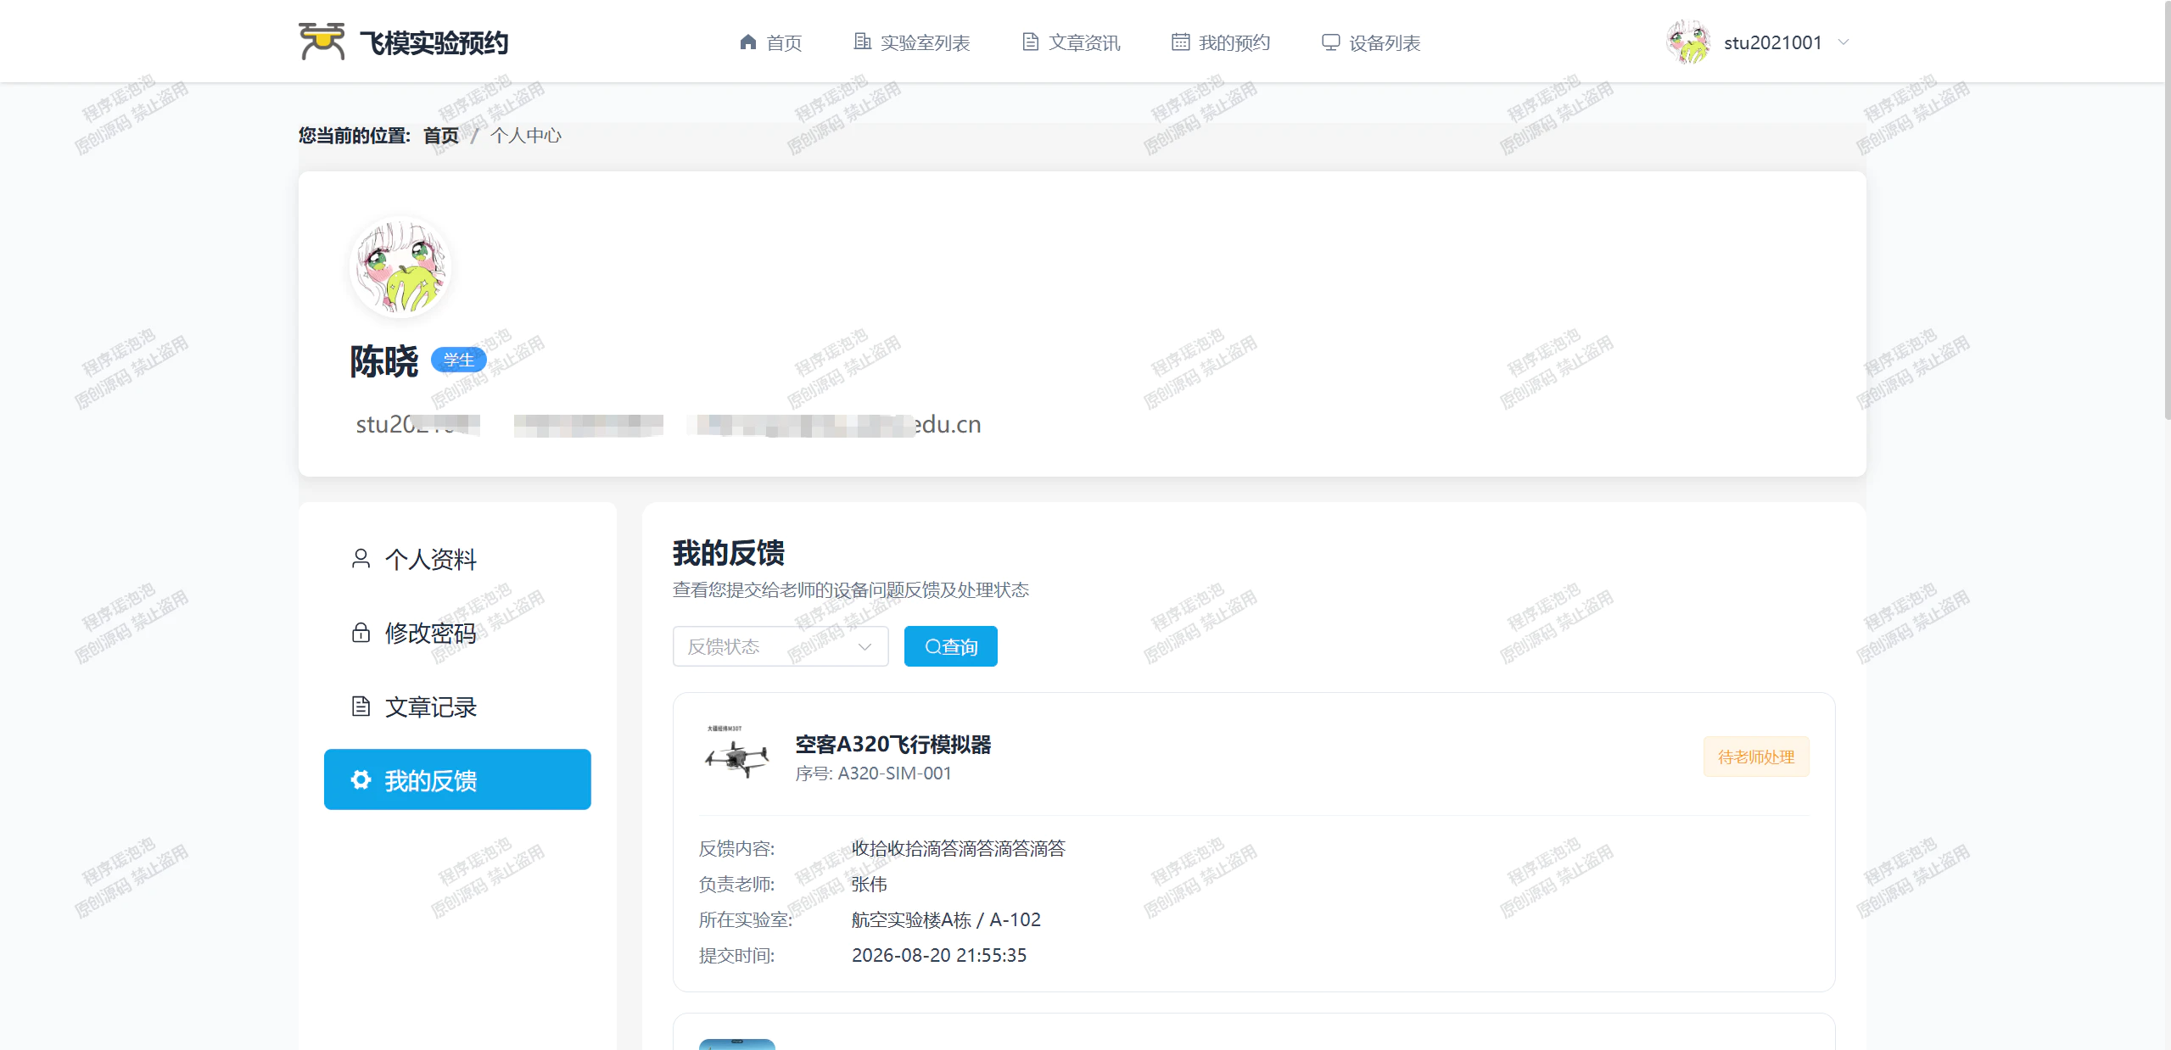Click the 空客A320飞行模拟器 device title
The width and height of the screenshot is (2171, 1050).
point(893,744)
